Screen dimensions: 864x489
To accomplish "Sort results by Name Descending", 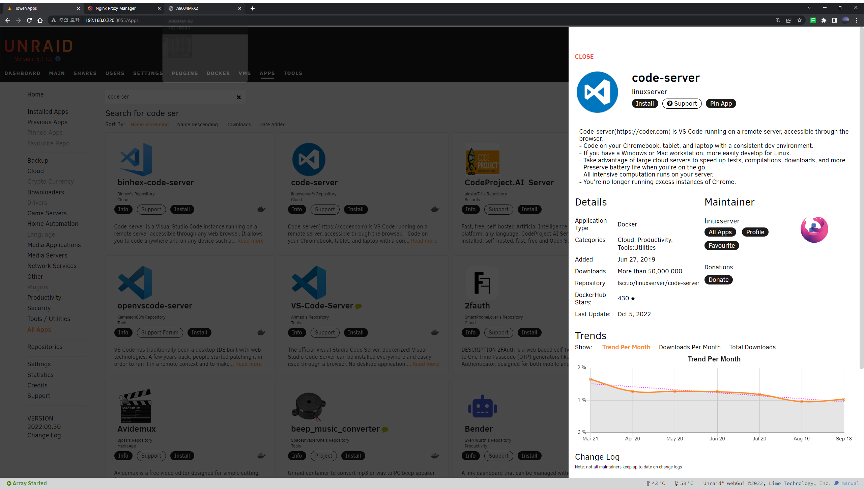I will click(197, 125).
